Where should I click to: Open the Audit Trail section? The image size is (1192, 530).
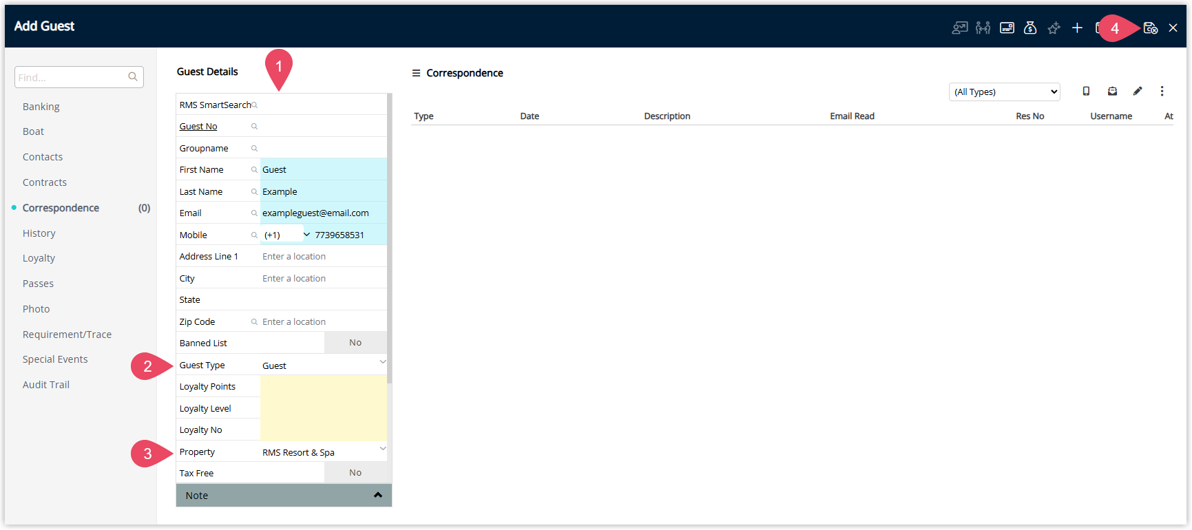[46, 385]
